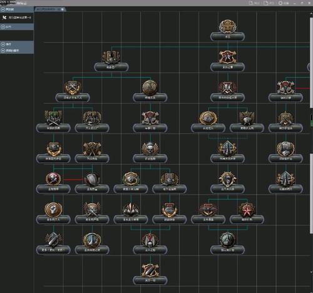Select the bronze bullet shield bottom focus
Image resolution: width=313 pixels, height=293 pixels.
pos(150,270)
